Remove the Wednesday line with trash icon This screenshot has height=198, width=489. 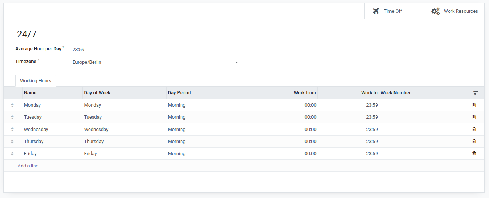(474, 130)
